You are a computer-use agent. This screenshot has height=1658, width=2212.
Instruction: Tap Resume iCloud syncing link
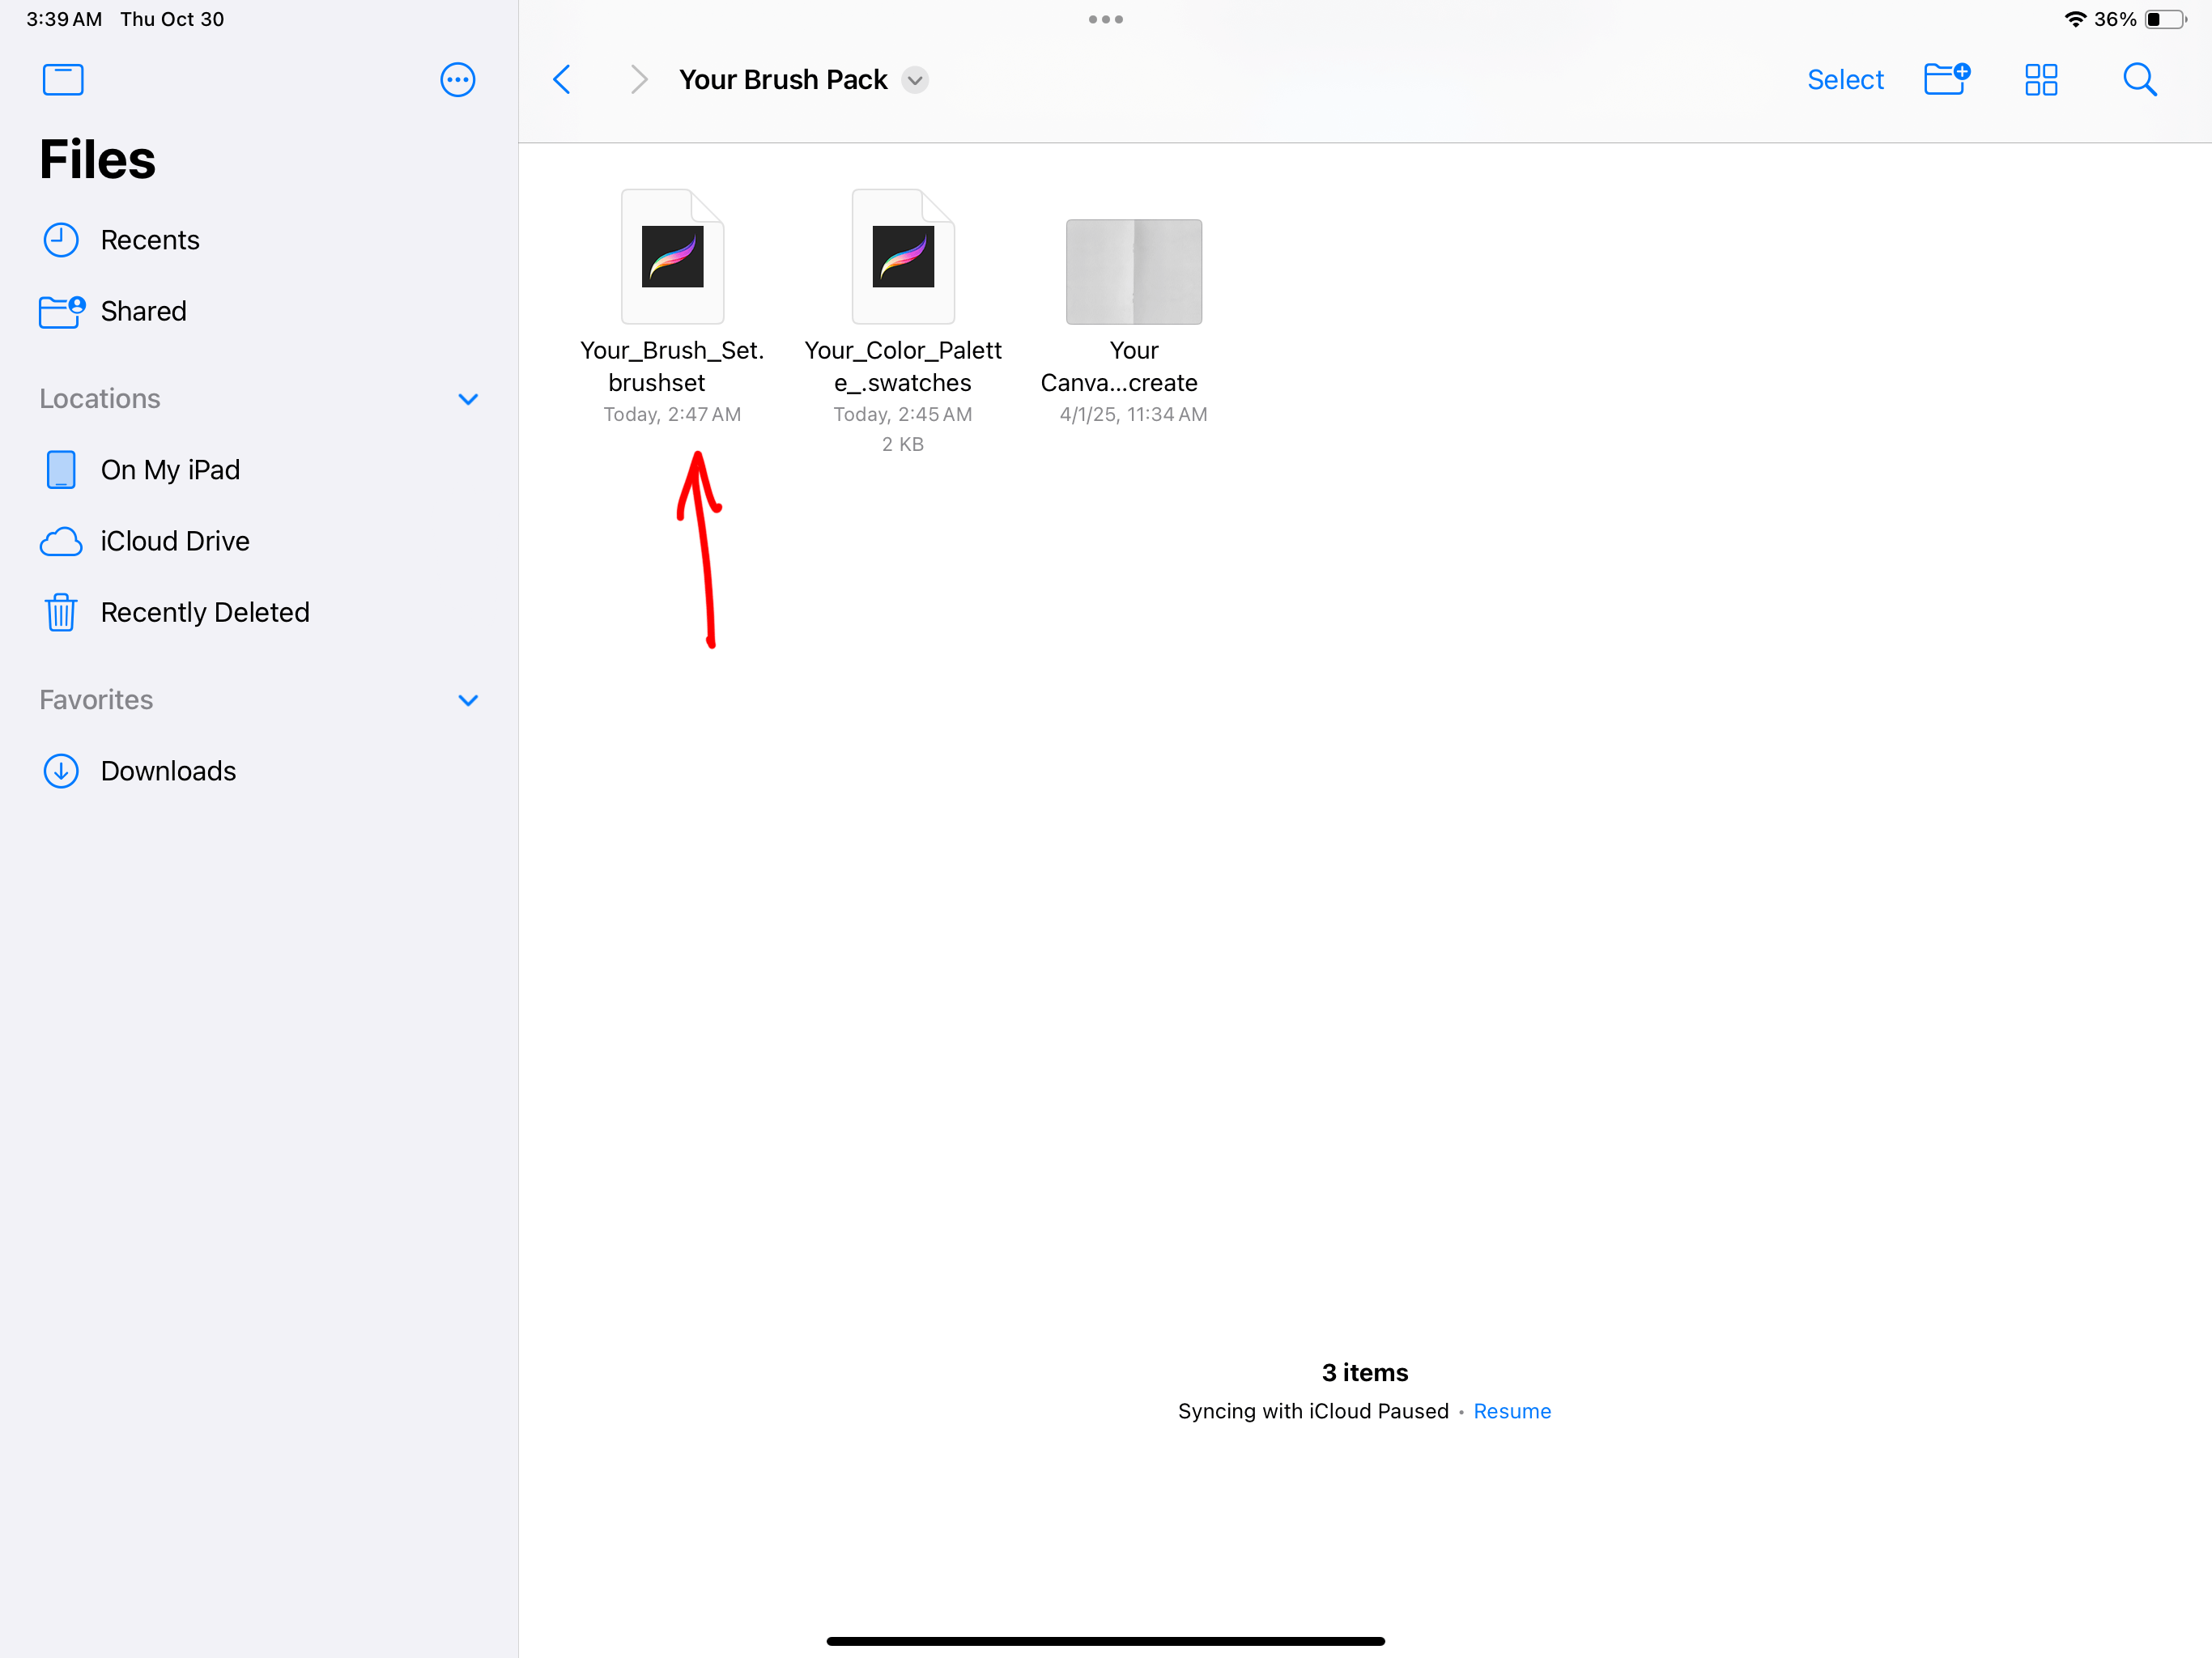pyautogui.click(x=1511, y=1411)
